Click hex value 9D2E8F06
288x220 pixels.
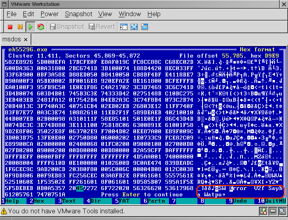coord(19,131)
